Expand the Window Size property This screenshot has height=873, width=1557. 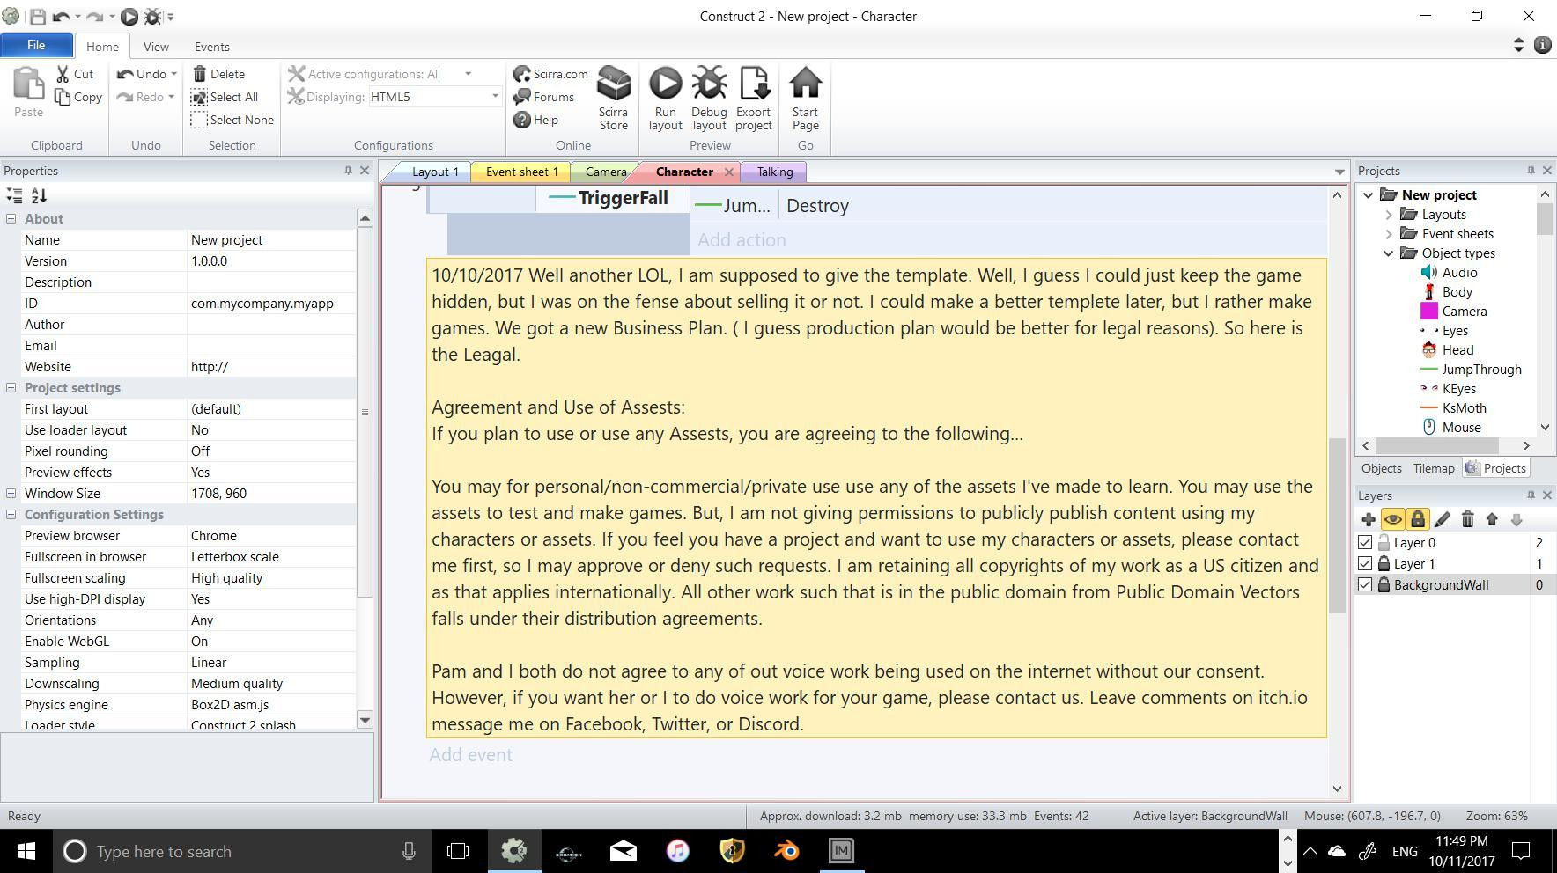tap(11, 494)
